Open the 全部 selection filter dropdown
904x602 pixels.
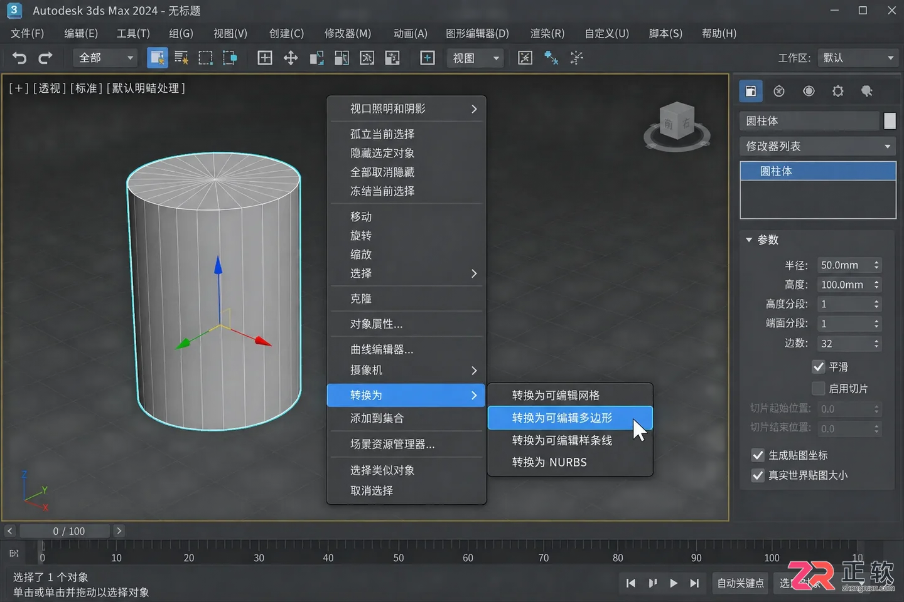pos(105,58)
